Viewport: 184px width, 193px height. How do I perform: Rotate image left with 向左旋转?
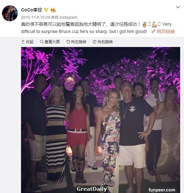coord(76,42)
